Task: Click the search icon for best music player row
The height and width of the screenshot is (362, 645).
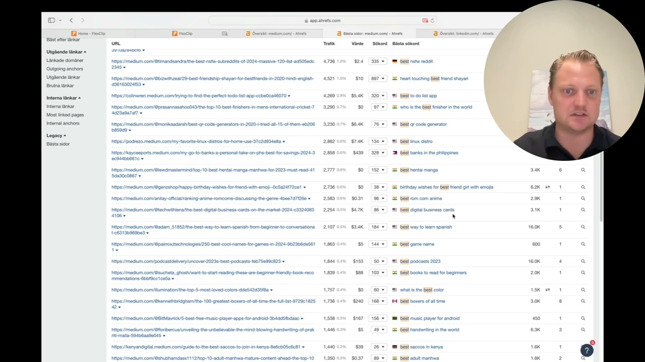Action: tap(583, 318)
